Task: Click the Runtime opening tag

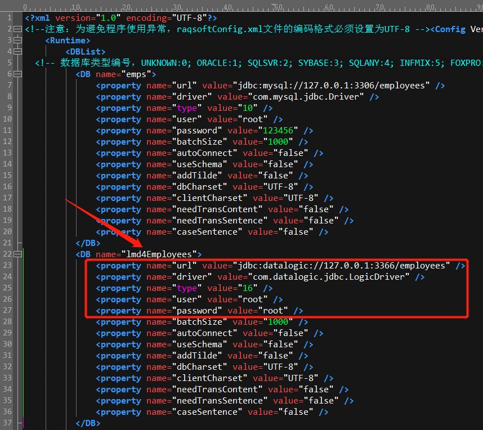Action: pyautogui.click(x=68, y=41)
